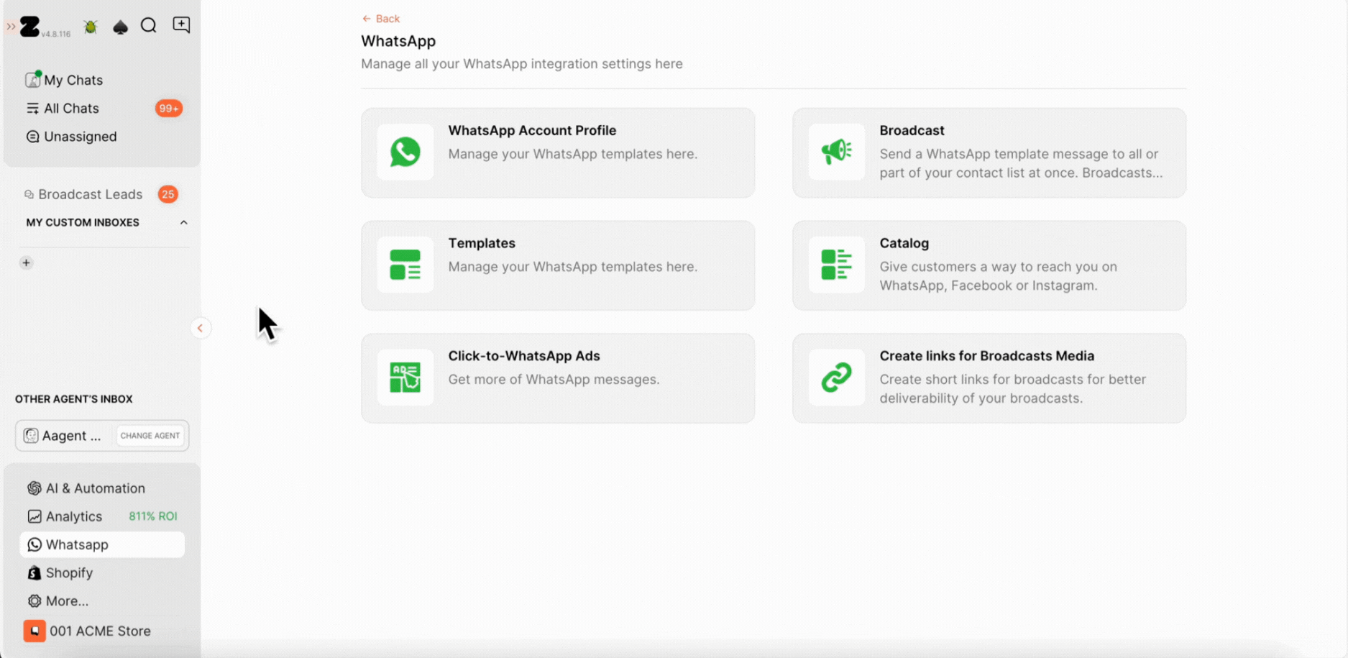
Task: Open the Catalog card
Action: [x=989, y=265]
